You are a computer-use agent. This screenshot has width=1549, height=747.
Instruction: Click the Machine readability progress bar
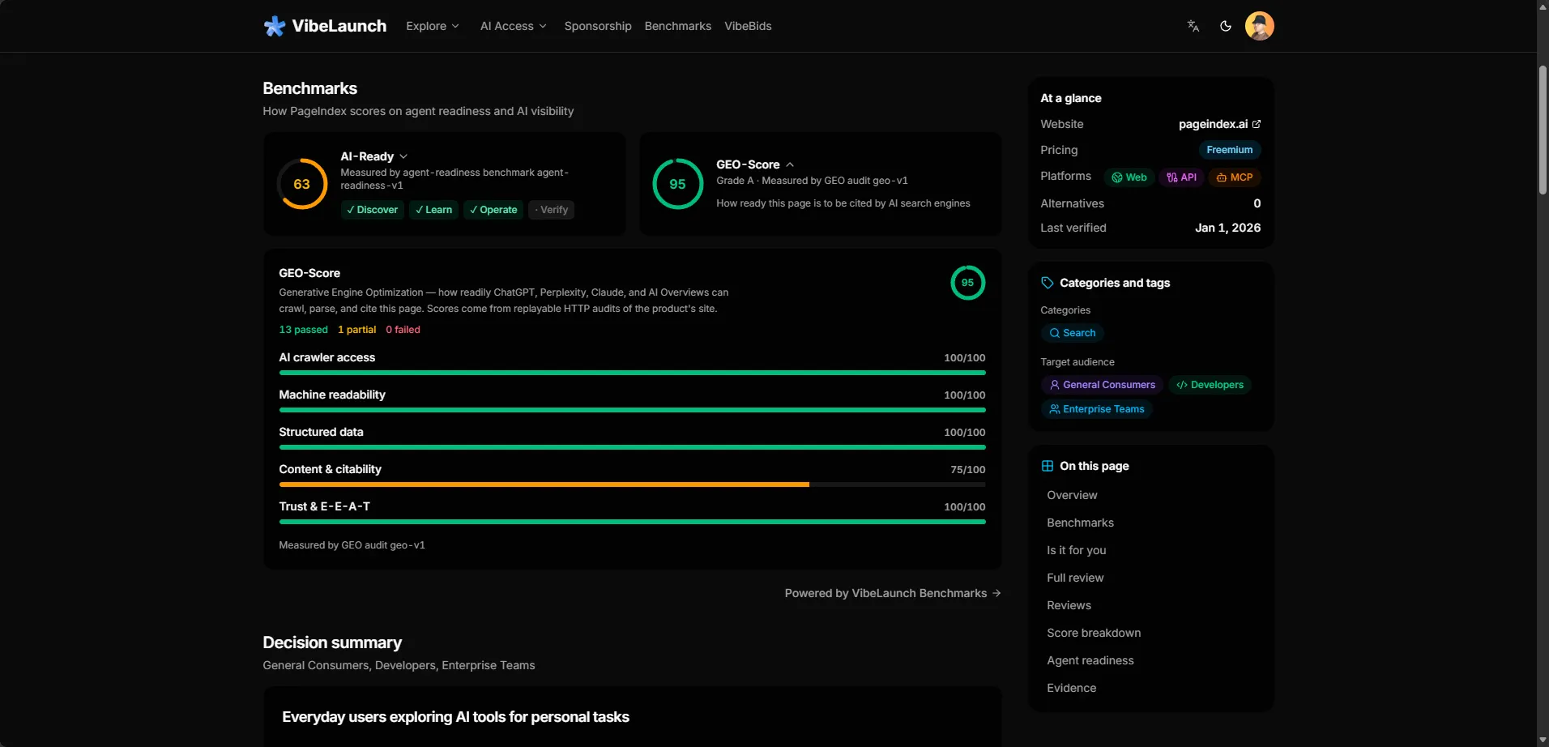point(632,410)
